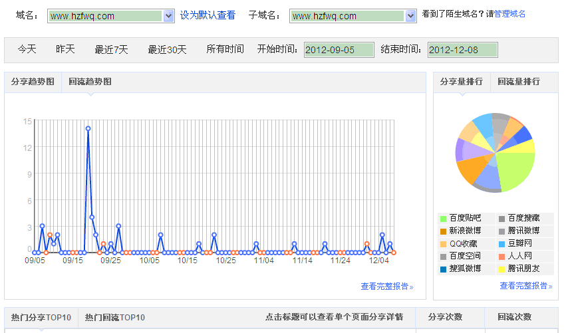Choose the 最近30天 time range
The height and width of the screenshot is (333, 572).
coord(167,49)
